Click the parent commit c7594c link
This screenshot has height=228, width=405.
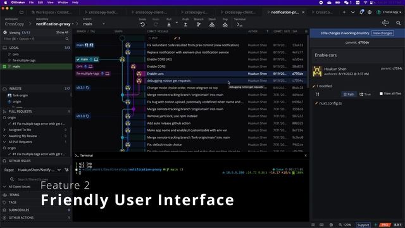[397, 68]
